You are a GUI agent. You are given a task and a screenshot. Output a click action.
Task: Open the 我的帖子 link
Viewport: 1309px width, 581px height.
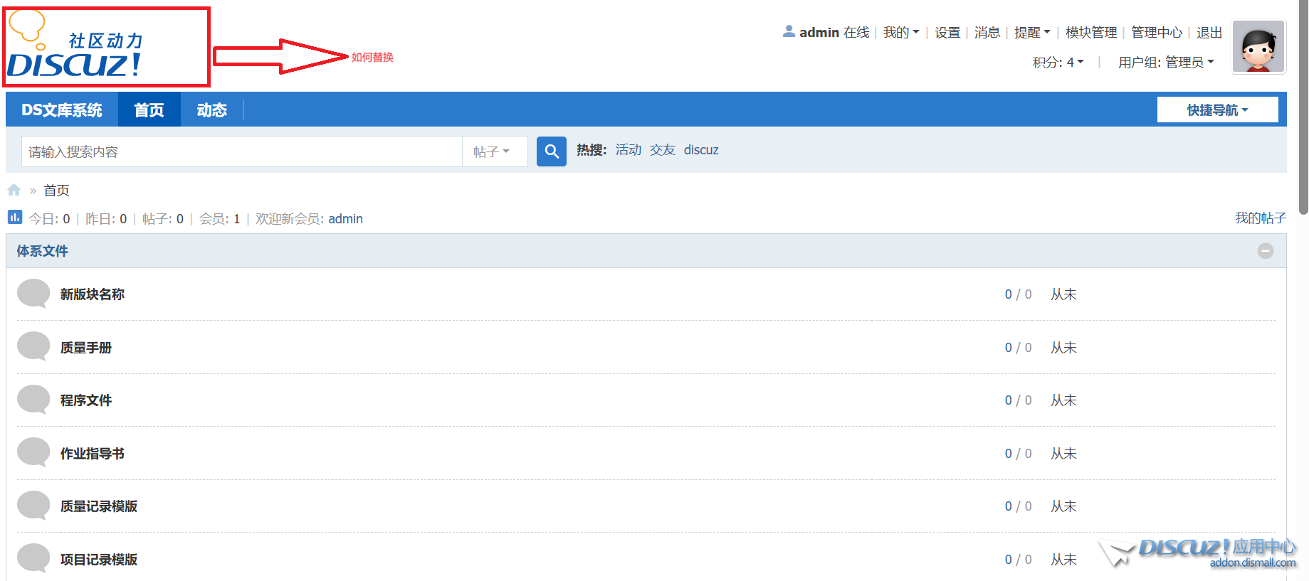(1260, 218)
